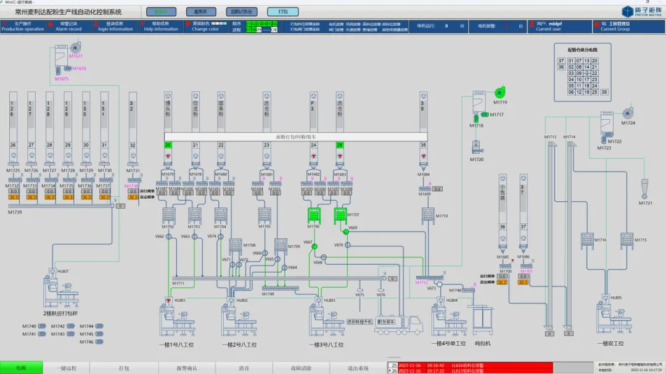Screen dimensions: 666x374
Task: Toggle valve V662
Action: pos(168,237)
